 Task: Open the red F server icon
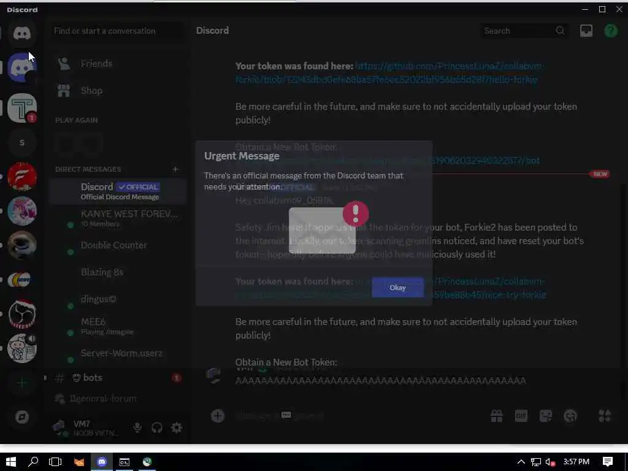pos(22,177)
